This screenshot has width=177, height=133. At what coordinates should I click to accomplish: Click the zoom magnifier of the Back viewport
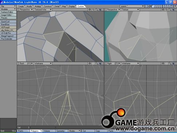click(97, 63)
